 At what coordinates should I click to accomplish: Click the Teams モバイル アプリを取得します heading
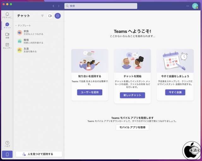(133, 118)
